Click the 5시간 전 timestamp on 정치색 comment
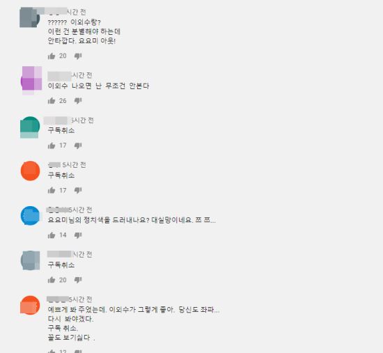383x353 pixels. 80,210
